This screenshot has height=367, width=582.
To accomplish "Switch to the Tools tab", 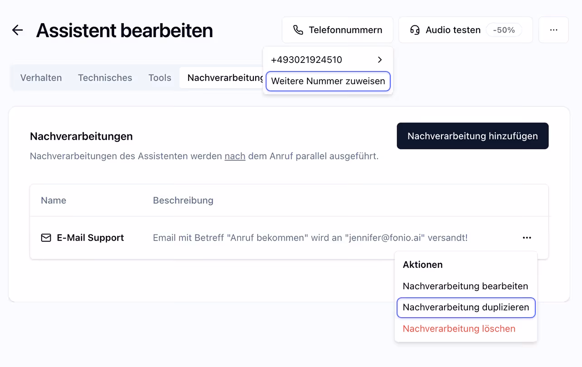I will (x=160, y=78).
